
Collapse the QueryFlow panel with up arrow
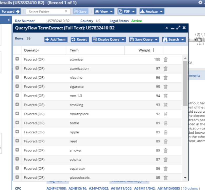click(167, 28)
